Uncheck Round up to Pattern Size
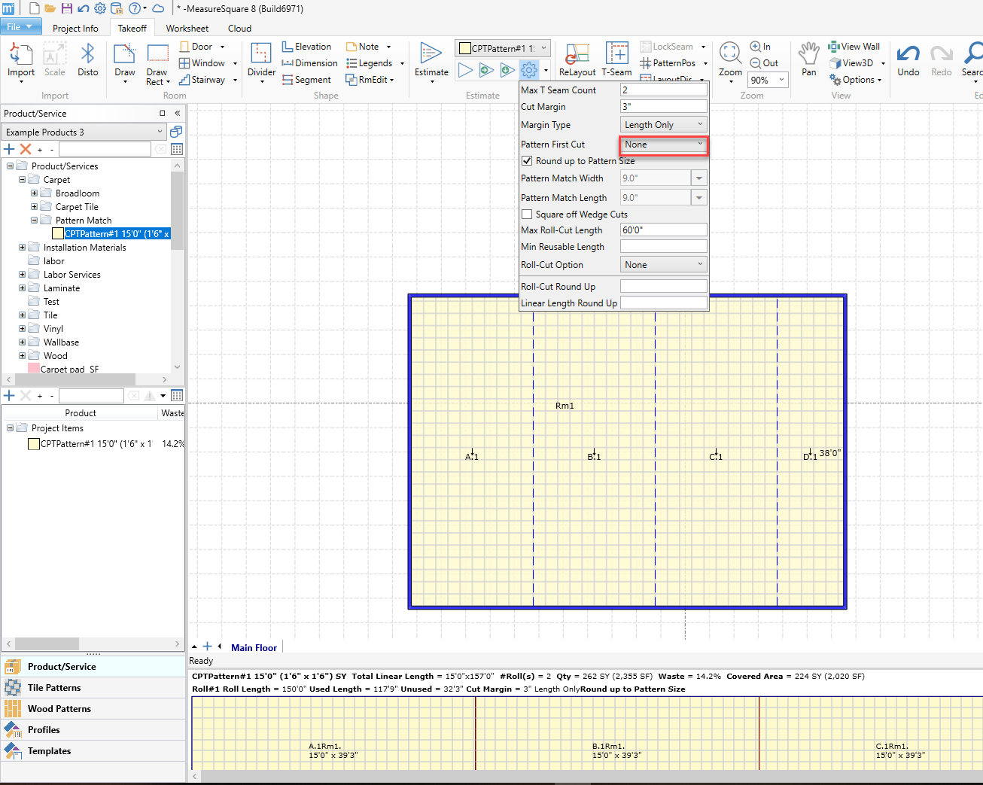This screenshot has height=785, width=983. [x=527, y=161]
